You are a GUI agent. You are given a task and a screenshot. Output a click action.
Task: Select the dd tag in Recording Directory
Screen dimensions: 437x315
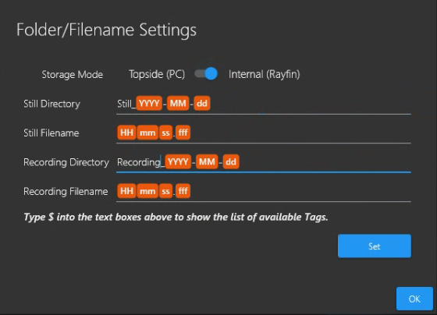[x=231, y=162]
